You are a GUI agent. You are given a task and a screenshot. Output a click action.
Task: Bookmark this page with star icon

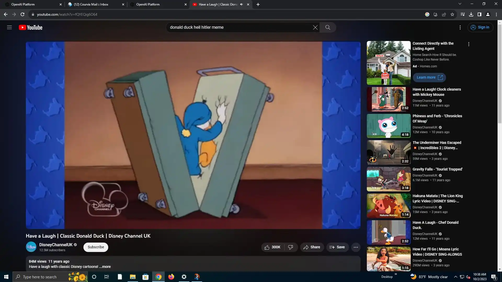click(452, 14)
